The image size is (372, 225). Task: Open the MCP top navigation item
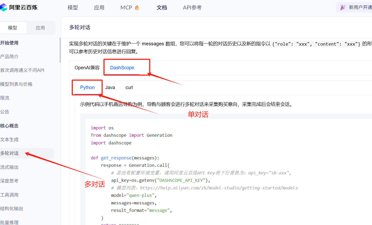(126, 8)
